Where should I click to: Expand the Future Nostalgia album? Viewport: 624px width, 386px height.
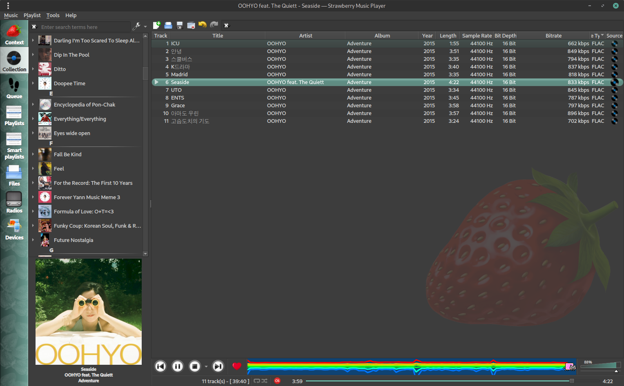click(x=33, y=240)
